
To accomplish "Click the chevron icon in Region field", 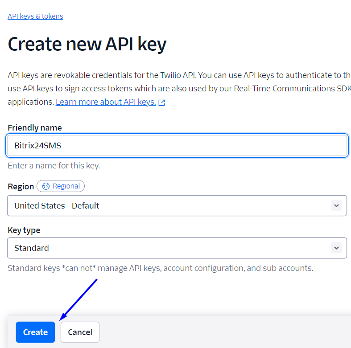I will coord(336,205).
